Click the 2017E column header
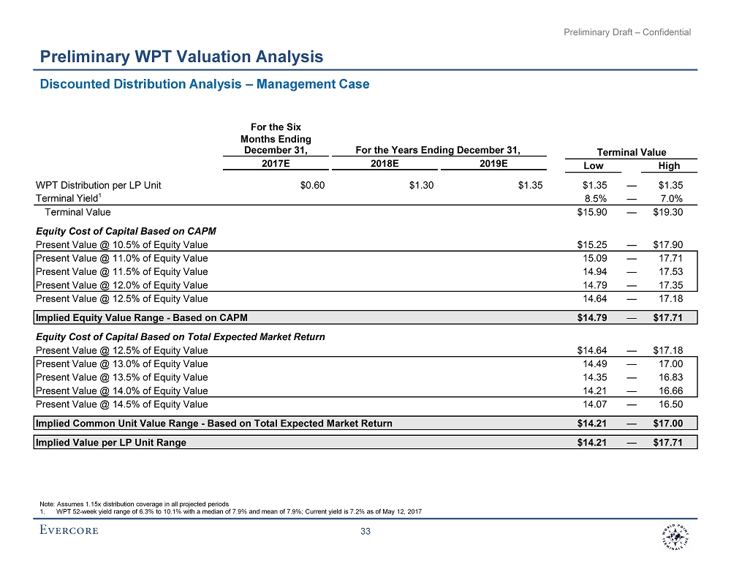731x566 pixels. pyautogui.click(x=274, y=165)
